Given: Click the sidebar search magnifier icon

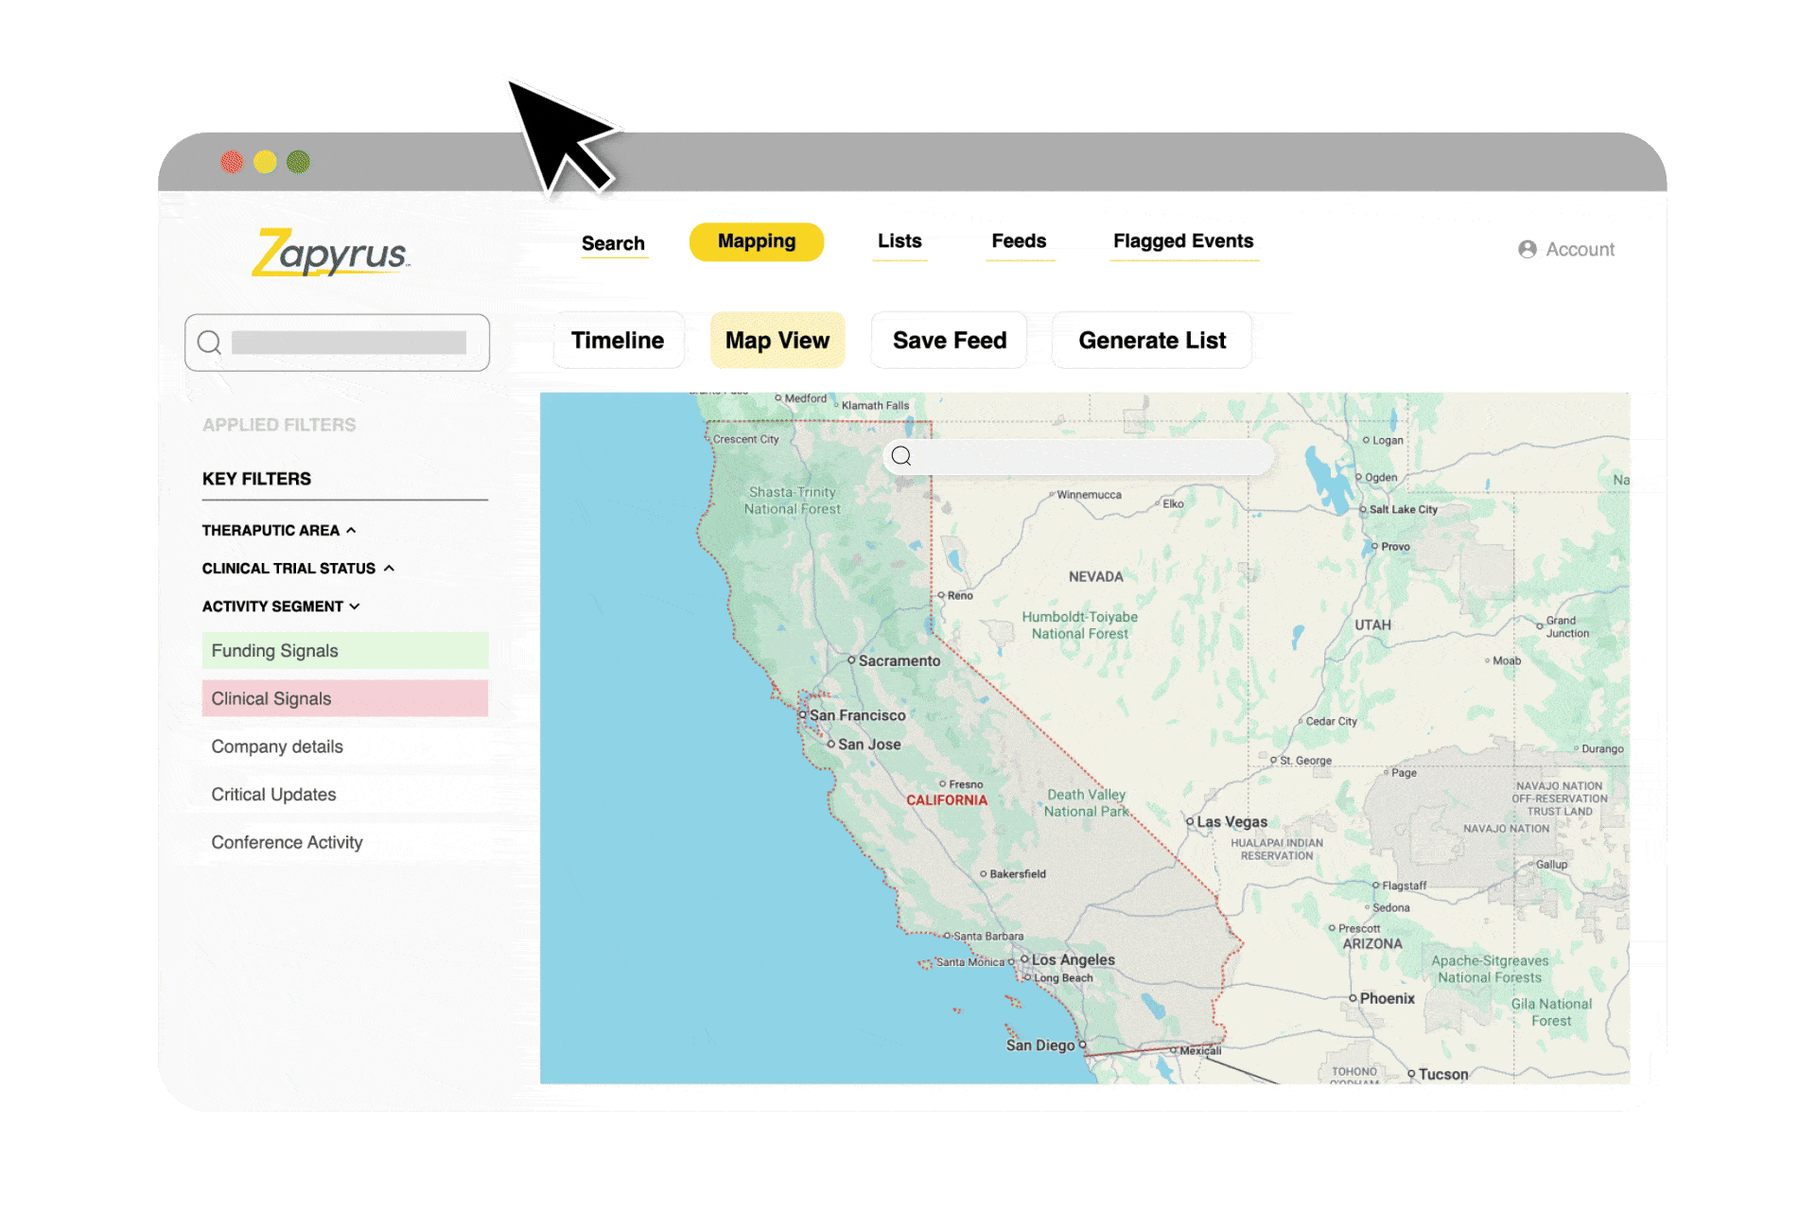Looking at the screenshot, I should (x=209, y=343).
